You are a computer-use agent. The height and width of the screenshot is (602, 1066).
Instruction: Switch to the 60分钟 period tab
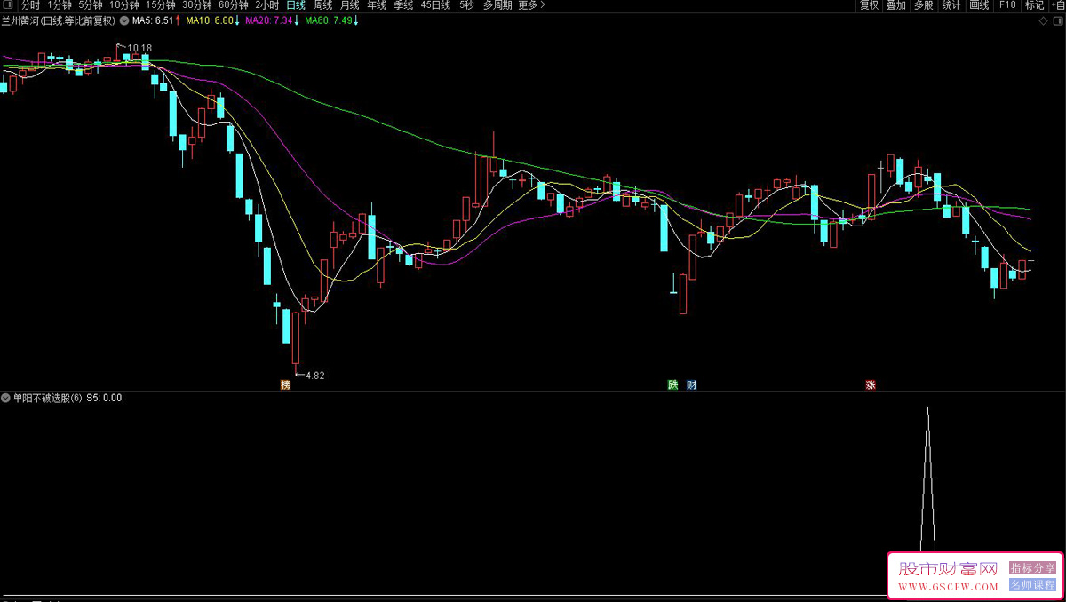(x=234, y=5)
